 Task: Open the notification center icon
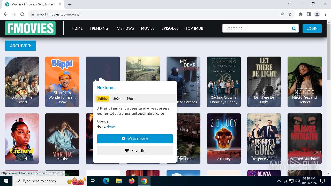coord(322,181)
